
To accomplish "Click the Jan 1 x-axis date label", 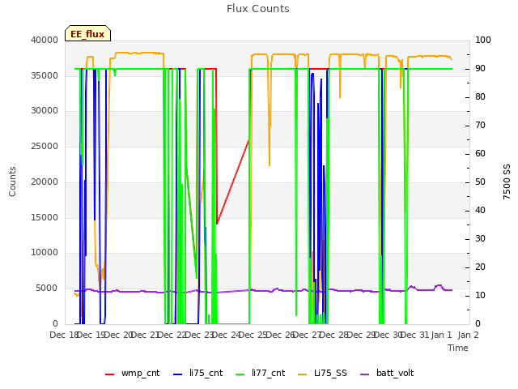I will coord(442,335).
